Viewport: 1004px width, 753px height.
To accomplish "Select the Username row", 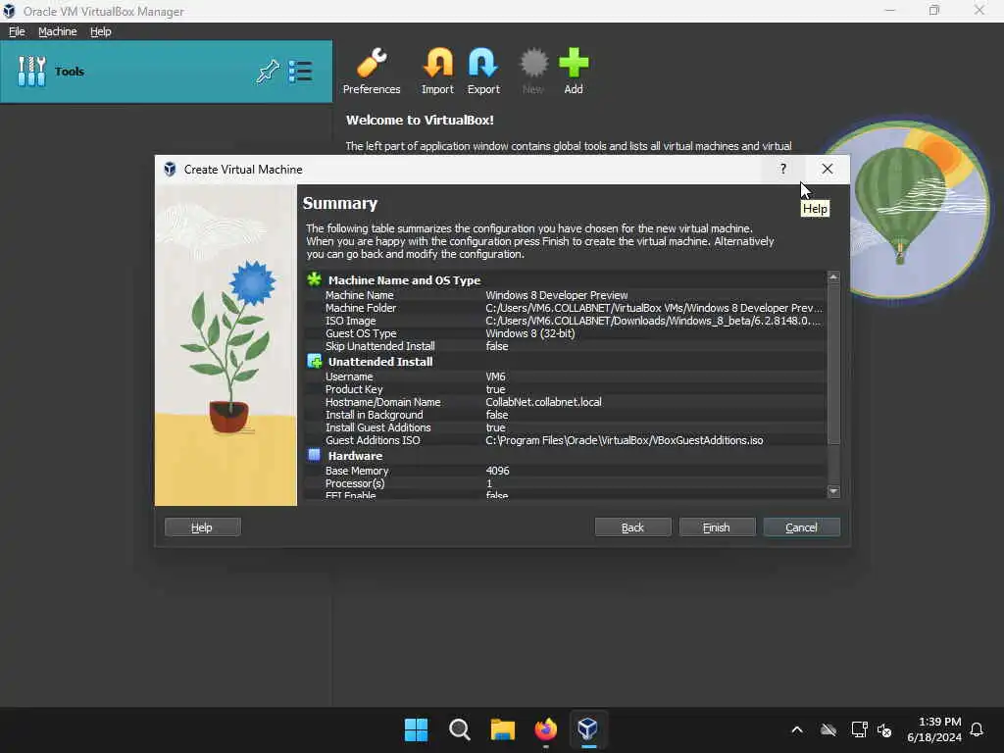I will click(x=566, y=376).
